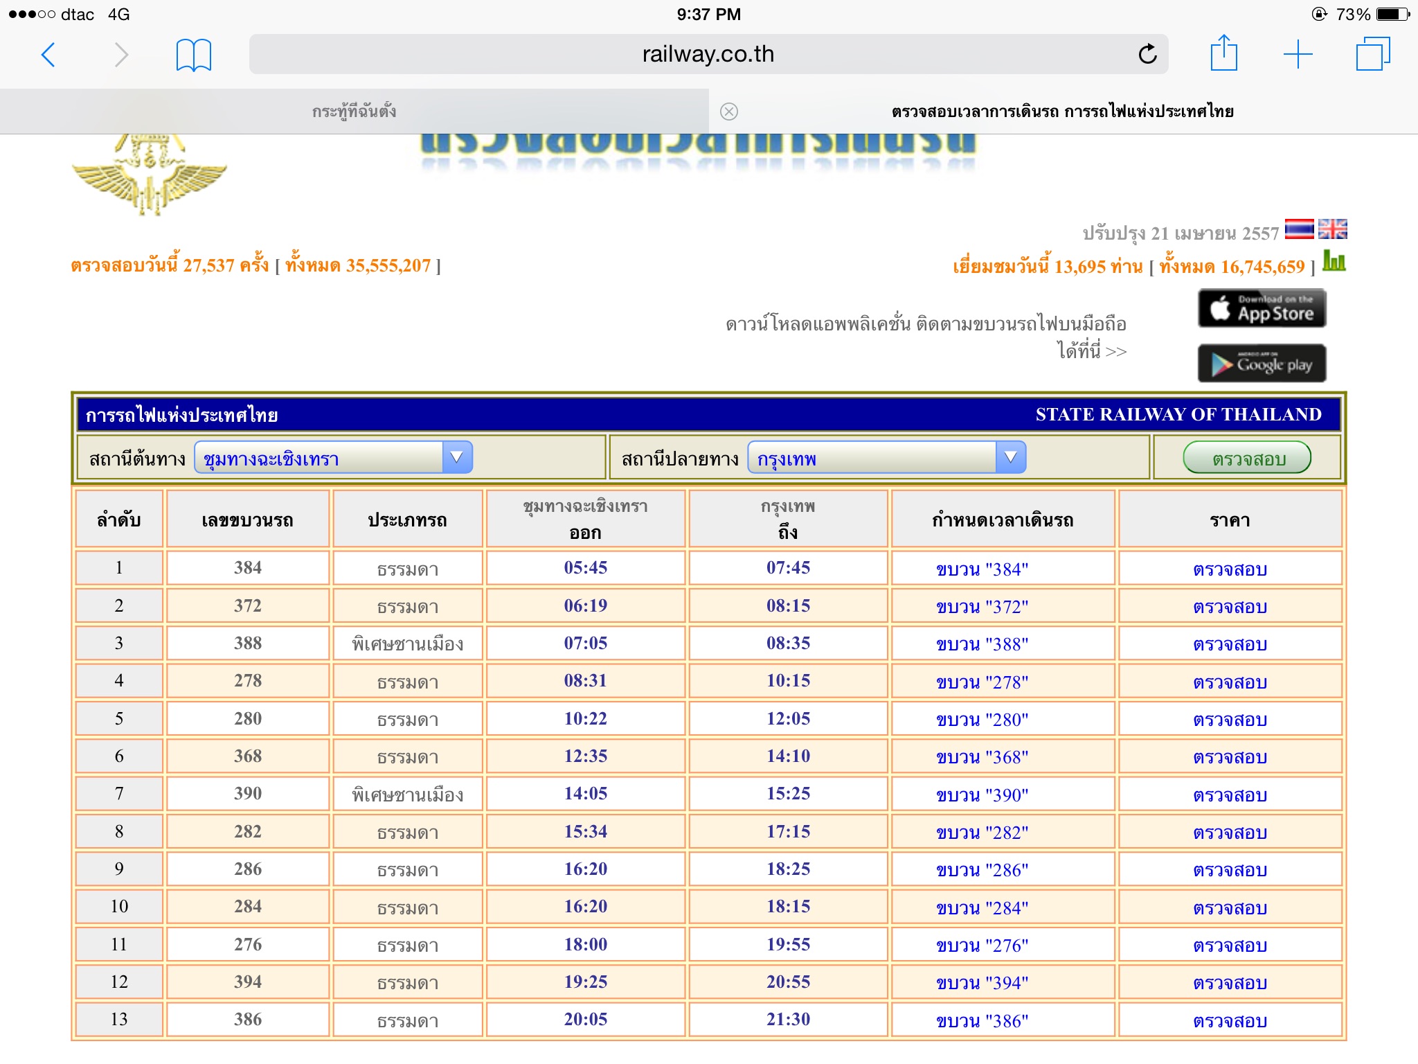Tap the Safari back arrow
Screen dimensions: 1418x1064
click(48, 55)
